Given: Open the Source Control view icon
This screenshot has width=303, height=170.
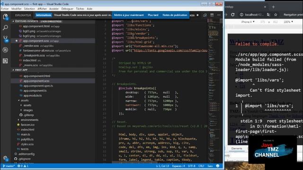Looking at the screenshot, I should click(x=5, y=39).
